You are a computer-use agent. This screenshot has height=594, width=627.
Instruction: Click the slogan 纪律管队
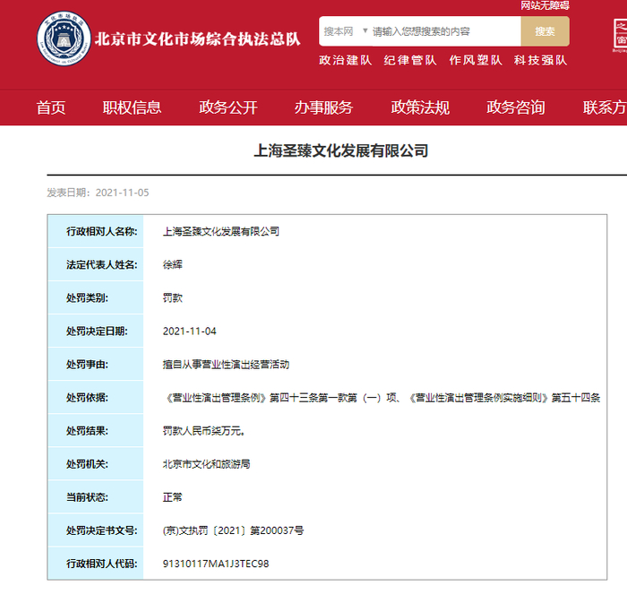(410, 60)
